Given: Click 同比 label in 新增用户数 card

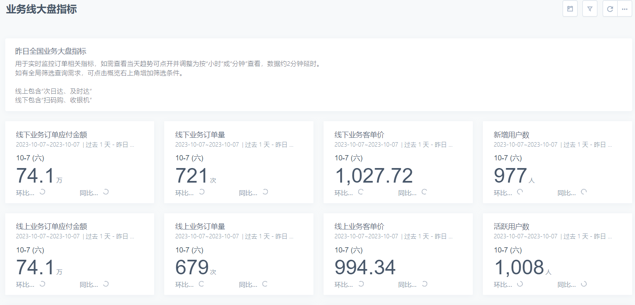Looking at the screenshot, I should click(x=567, y=193).
